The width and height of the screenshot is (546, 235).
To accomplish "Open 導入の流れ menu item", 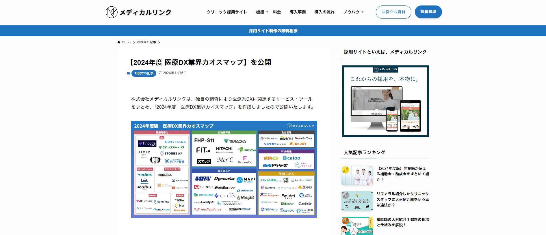I will pyautogui.click(x=324, y=12).
